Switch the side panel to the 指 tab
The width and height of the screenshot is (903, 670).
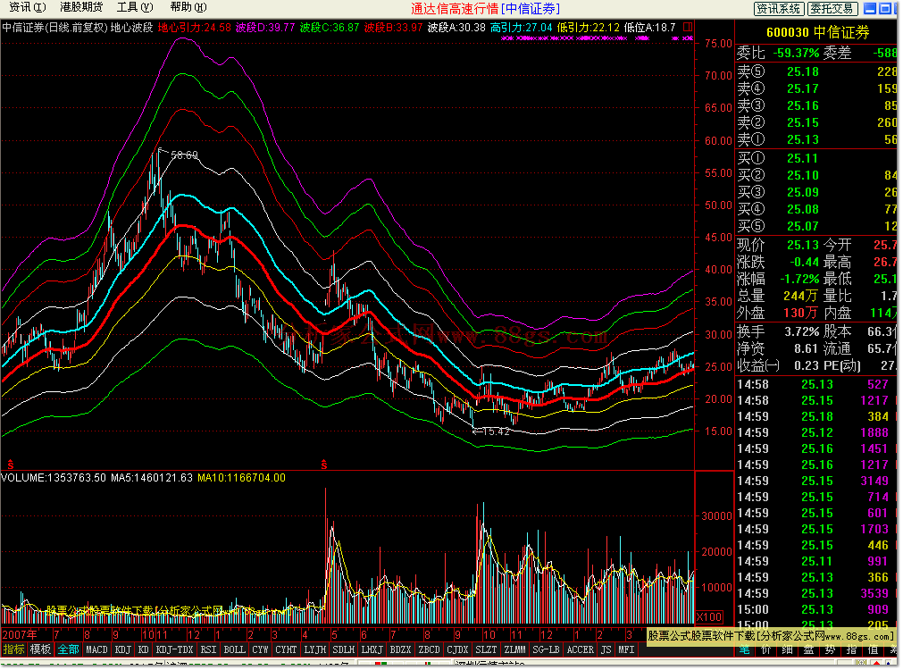coord(852,649)
